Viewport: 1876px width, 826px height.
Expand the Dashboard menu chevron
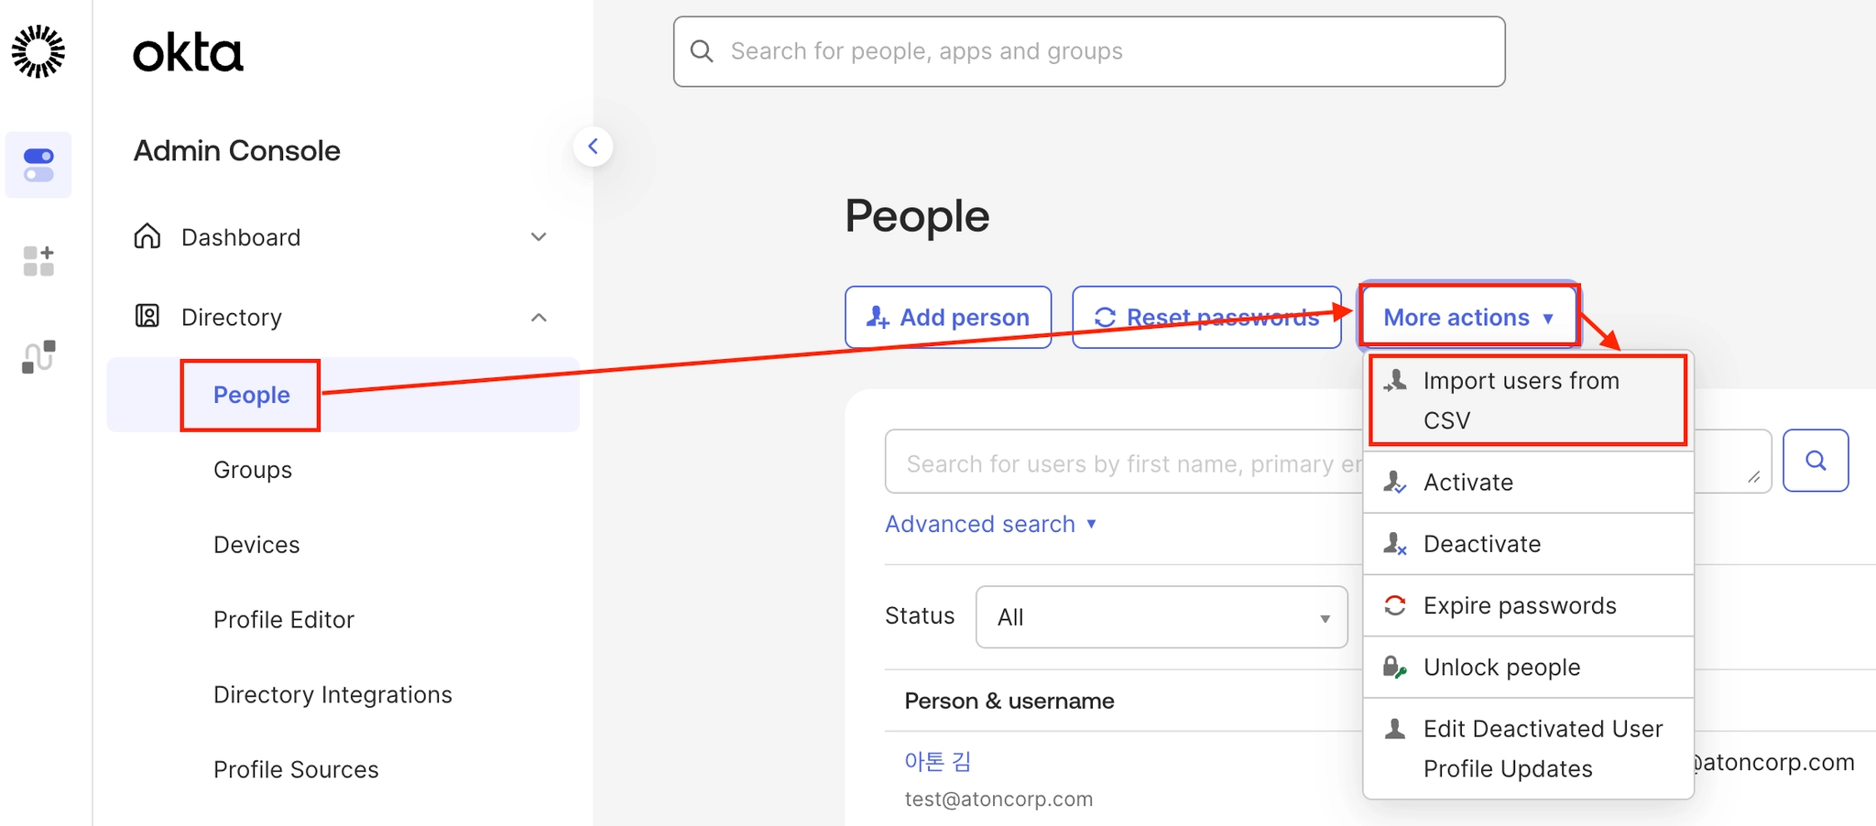[539, 237]
